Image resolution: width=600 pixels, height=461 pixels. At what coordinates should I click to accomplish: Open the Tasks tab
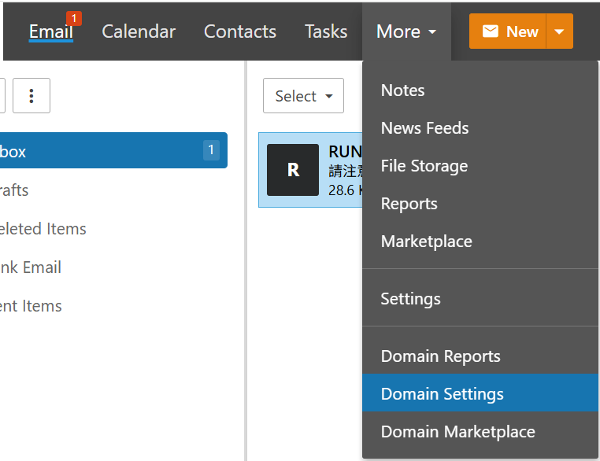click(326, 31)
